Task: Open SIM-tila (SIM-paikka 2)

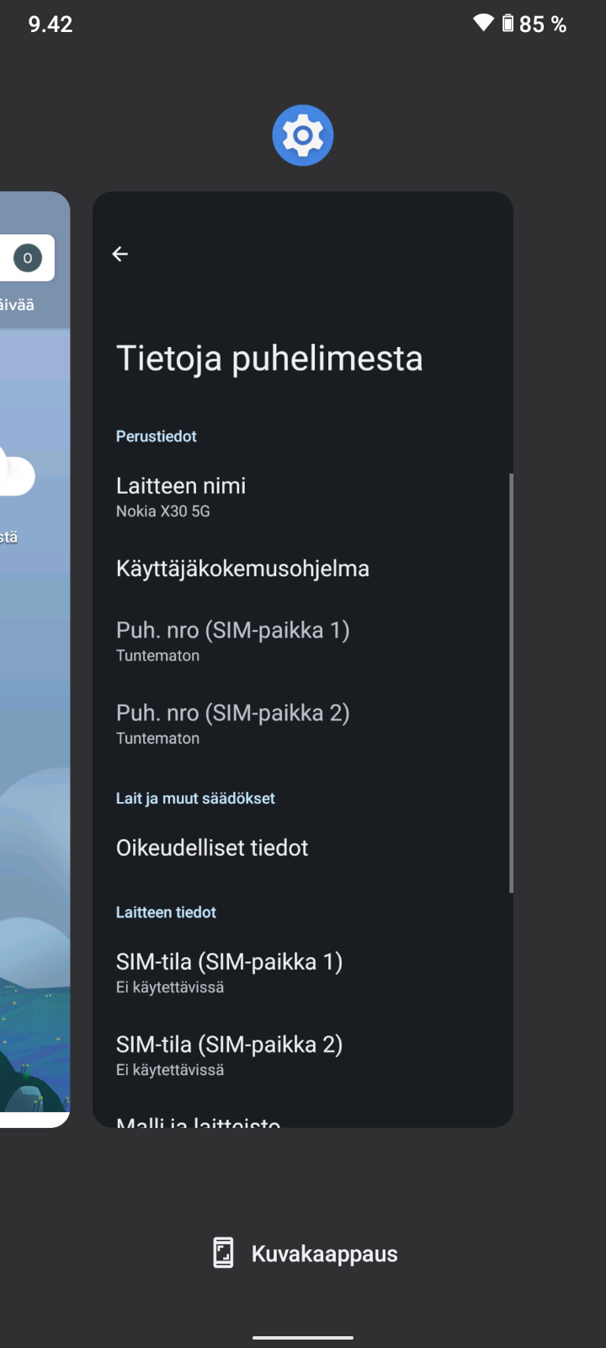Action: click(229, 1055)
